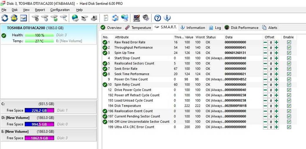Click the disk with clock test icon

[x=45, y=18]
